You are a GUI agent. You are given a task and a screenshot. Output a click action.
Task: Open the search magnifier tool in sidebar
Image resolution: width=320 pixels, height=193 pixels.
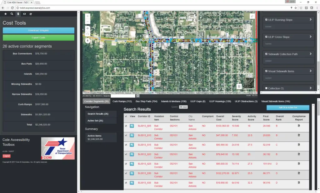click(x=12, y=14)
